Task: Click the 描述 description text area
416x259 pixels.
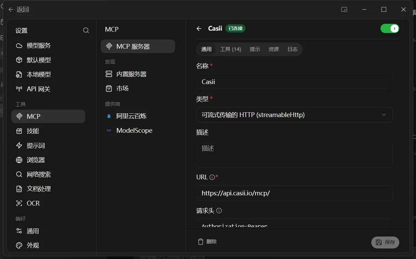Action: [295, 154]
